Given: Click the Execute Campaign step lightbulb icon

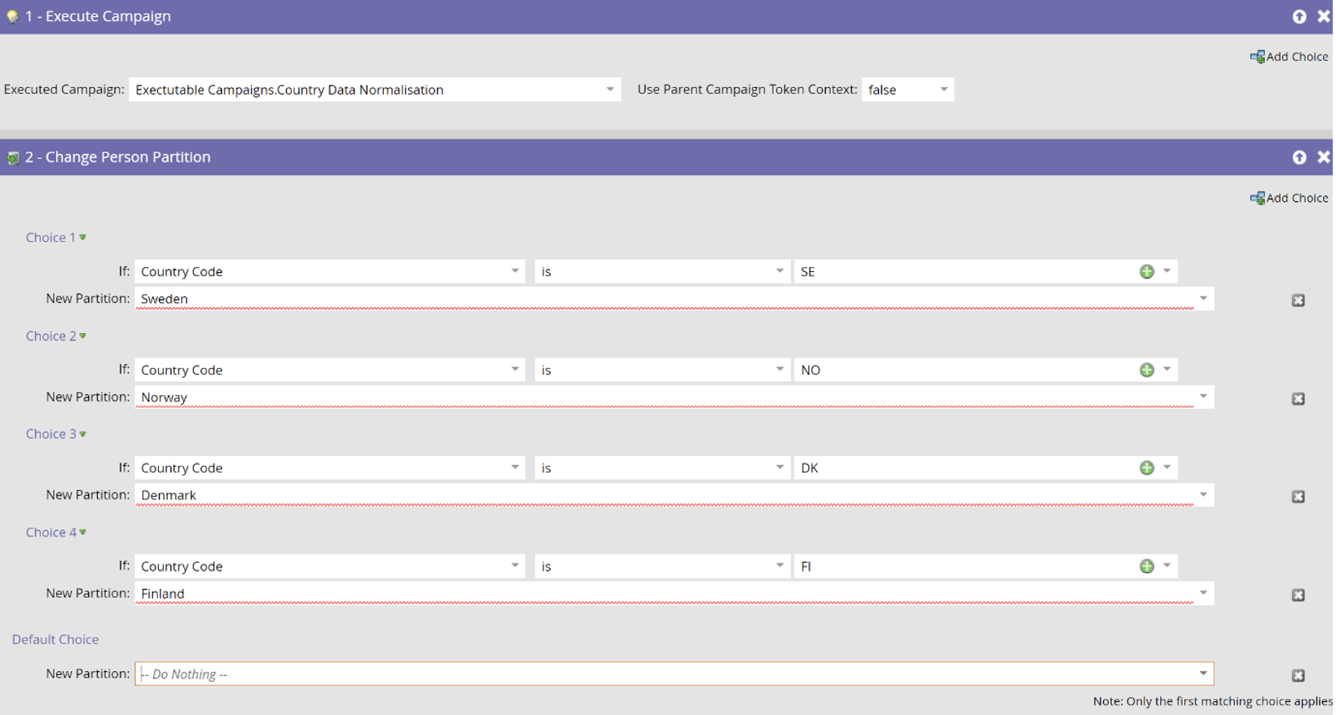Looking at the screenshot, I should (12, 16).
